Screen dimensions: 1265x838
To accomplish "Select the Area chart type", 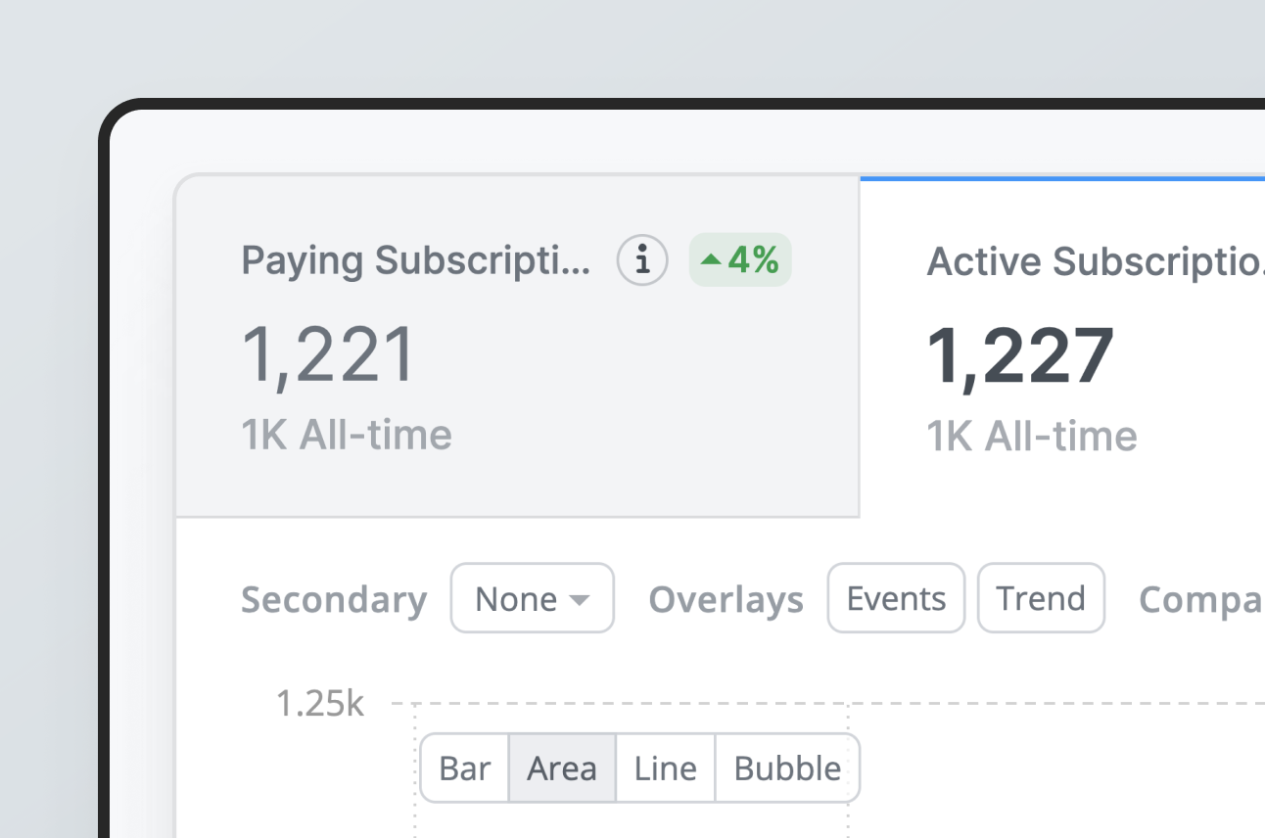I will tap(562, 768).
